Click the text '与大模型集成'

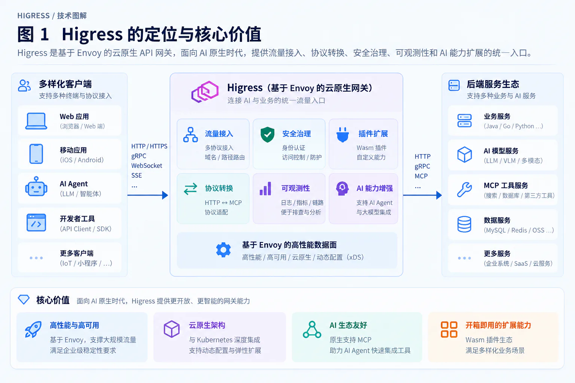pyautogui.click(x=374, y=212)
